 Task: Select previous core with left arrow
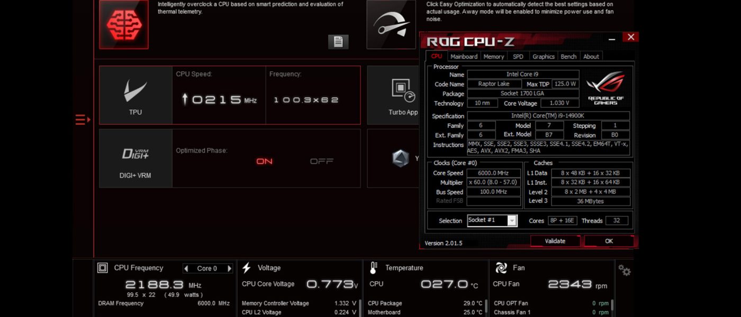[x=186, y=268]
